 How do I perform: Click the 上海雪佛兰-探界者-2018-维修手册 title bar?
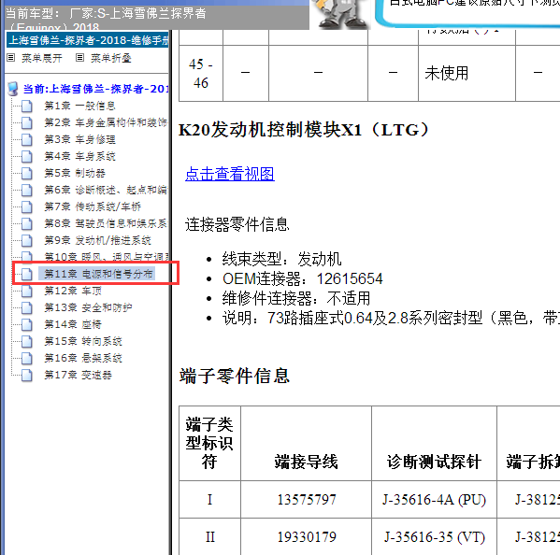tap(88, 40)
